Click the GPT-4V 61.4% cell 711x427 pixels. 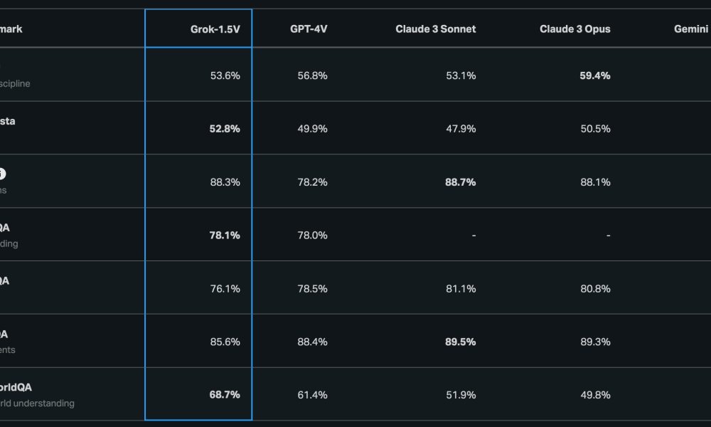click(x=312, y=395)
